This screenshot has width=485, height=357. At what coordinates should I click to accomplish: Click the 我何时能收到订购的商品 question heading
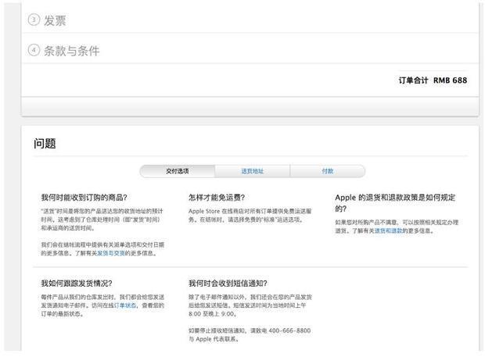tap(84, 198)
